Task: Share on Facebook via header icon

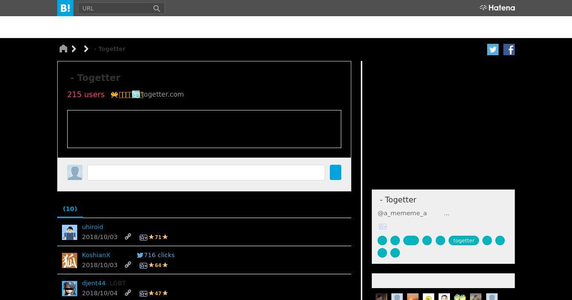Action: click(x=509, y=50)
